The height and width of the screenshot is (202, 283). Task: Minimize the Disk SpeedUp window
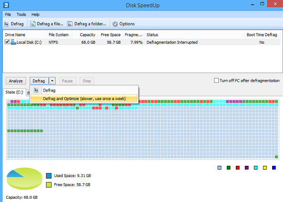click(x=252, y=4)
